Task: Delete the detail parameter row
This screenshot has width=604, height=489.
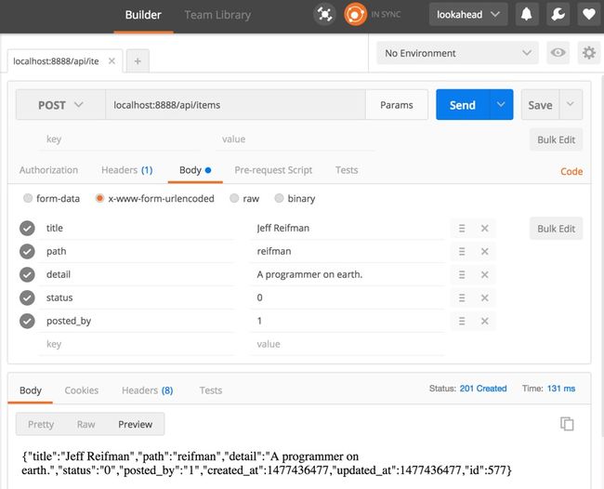Action: click(484, 275)
